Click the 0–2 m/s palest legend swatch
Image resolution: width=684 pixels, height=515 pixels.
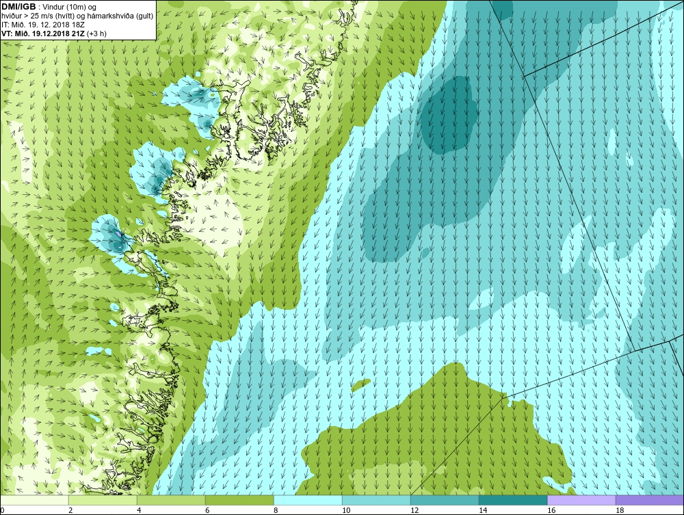pyautogui.click(x=34, y=500)
